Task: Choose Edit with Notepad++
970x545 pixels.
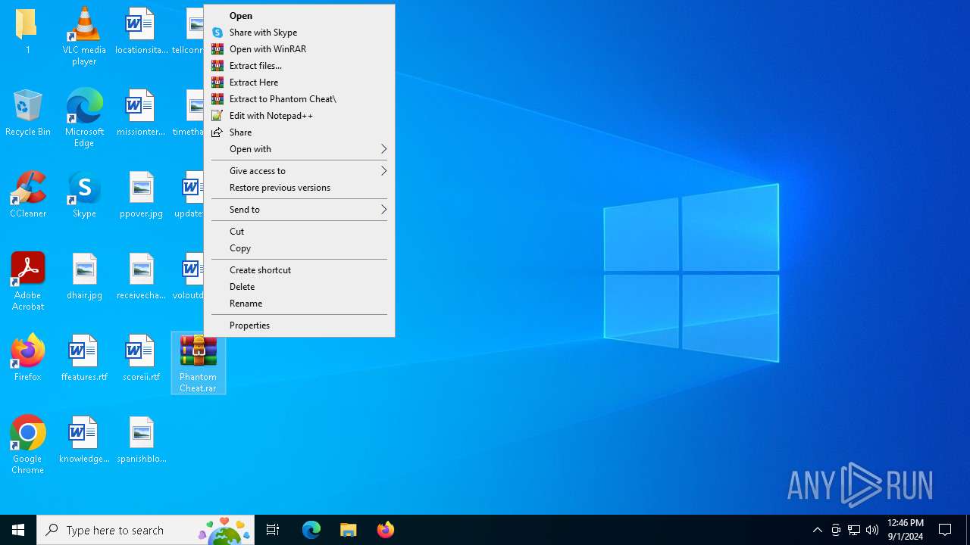Action: 299,116
